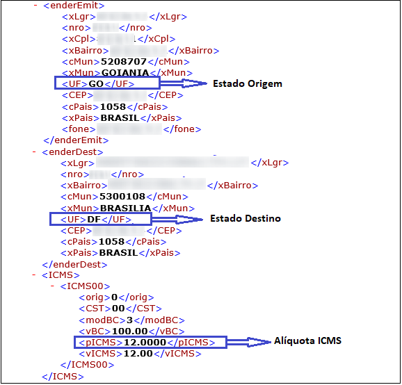Click the opening ICMS00 tag text
The image size is (402, 385).
point(85,286)
